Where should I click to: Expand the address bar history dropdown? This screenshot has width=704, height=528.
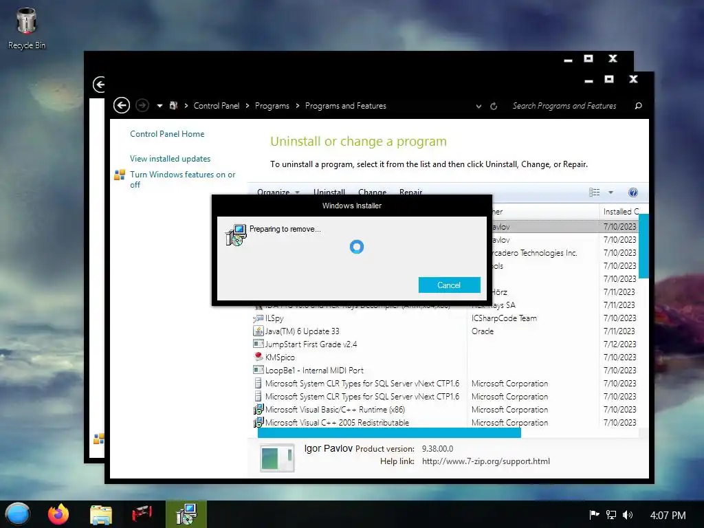pos(478,107)
